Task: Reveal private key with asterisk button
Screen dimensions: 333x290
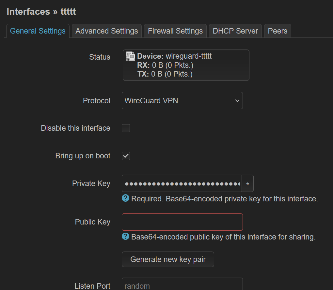Action: [x=247, y=183]
